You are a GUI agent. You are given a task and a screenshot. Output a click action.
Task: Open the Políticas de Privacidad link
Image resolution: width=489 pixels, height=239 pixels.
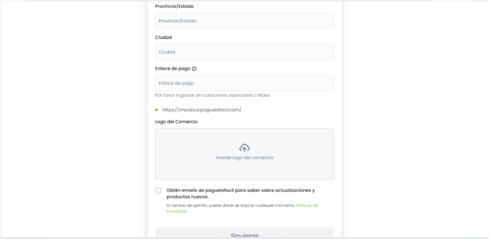(306, 206)
